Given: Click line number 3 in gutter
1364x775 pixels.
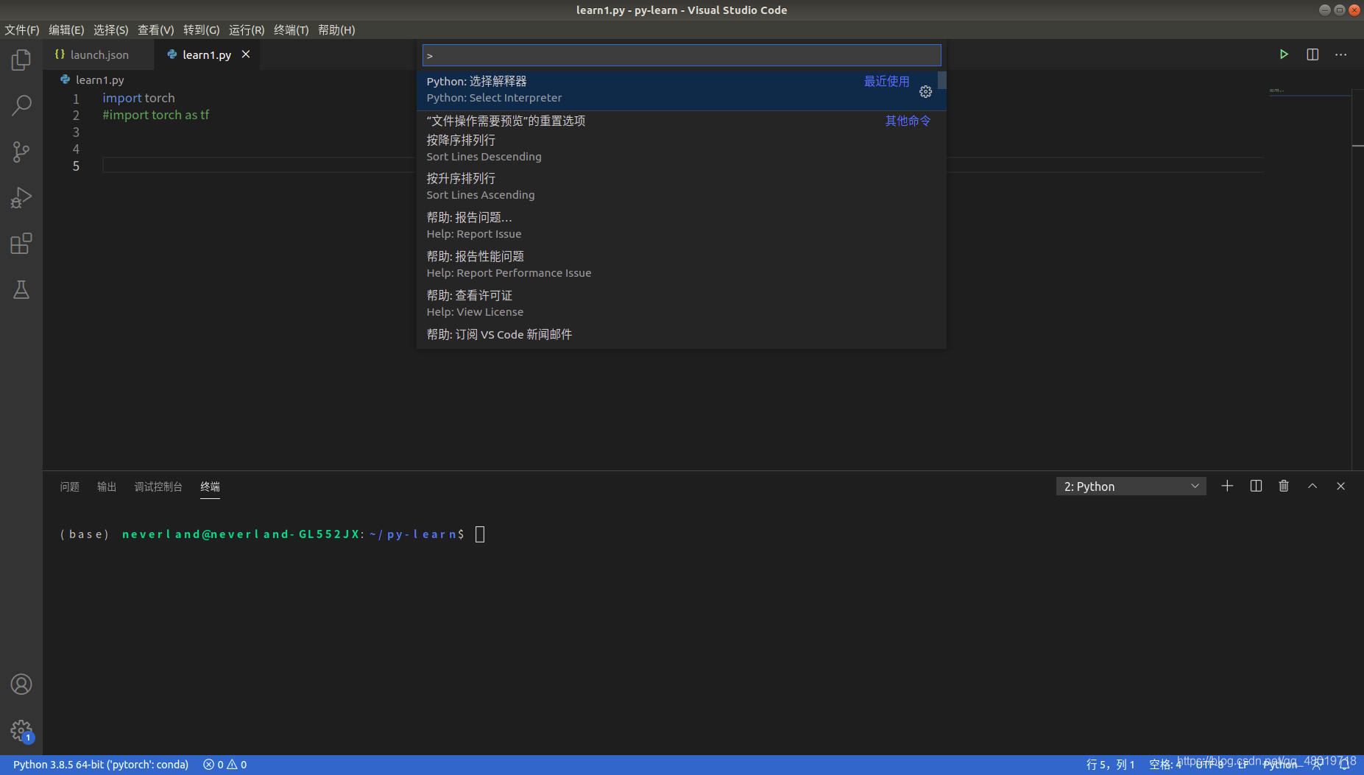Looking at the screenshot, I should point(76,132).
